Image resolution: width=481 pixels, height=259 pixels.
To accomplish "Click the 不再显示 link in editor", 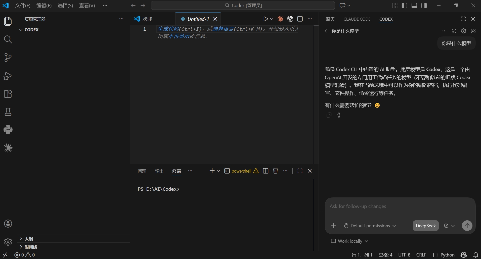I will tap(179, 36).
